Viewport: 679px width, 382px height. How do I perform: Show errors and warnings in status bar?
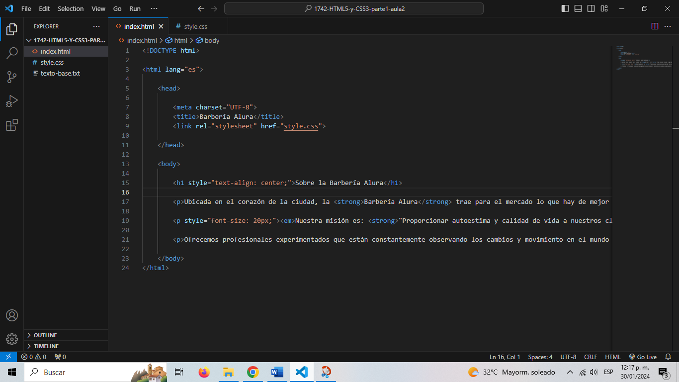pyautogui.click(x=34, y=357)
